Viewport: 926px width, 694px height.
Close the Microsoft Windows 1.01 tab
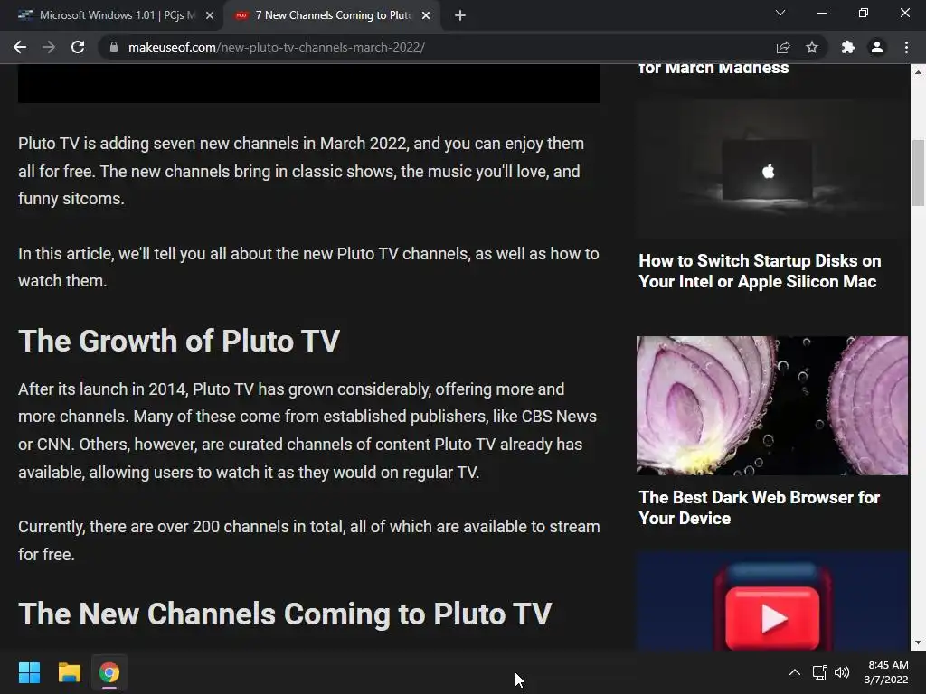click(210, 15)
